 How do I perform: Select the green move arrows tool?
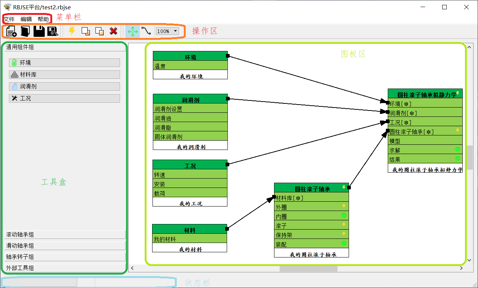tap(132, 31)
